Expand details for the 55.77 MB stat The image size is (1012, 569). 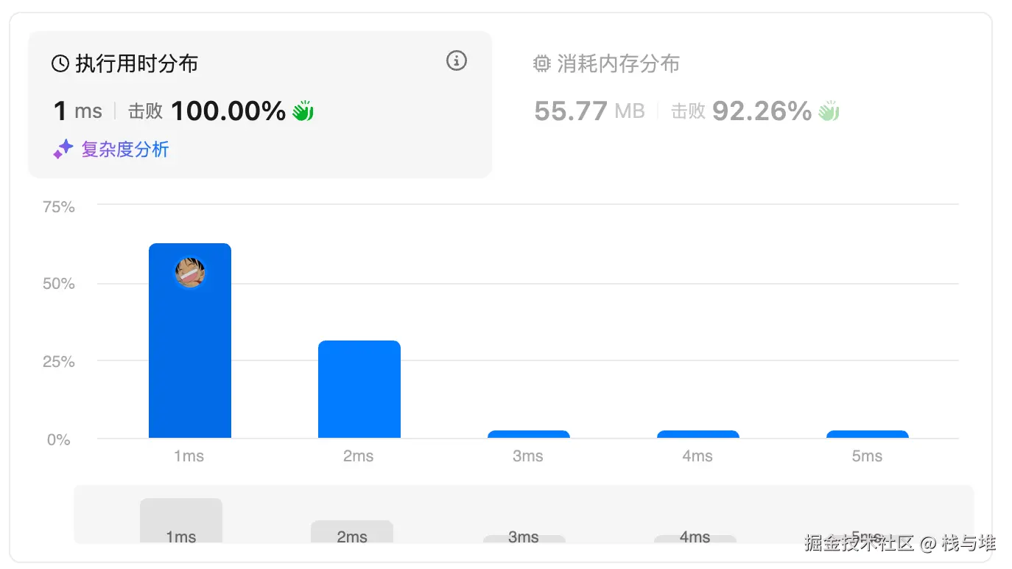[x=589, y=111]
